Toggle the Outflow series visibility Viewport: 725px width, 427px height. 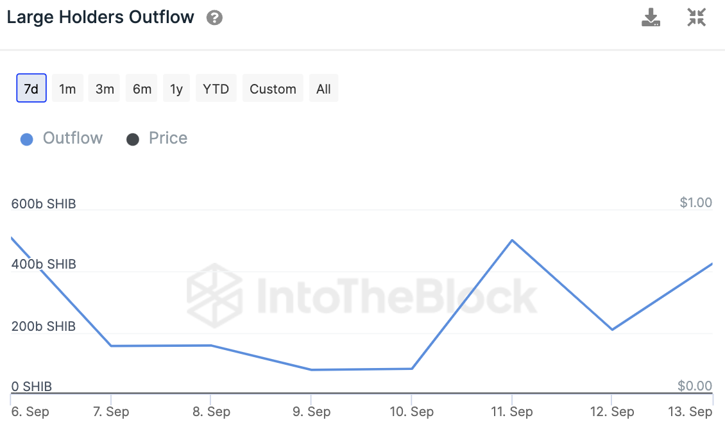click(72, 138)
